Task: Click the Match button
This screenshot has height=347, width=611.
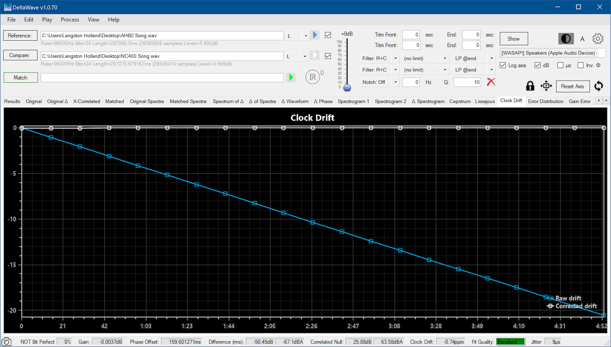Action: coord(20,78)
